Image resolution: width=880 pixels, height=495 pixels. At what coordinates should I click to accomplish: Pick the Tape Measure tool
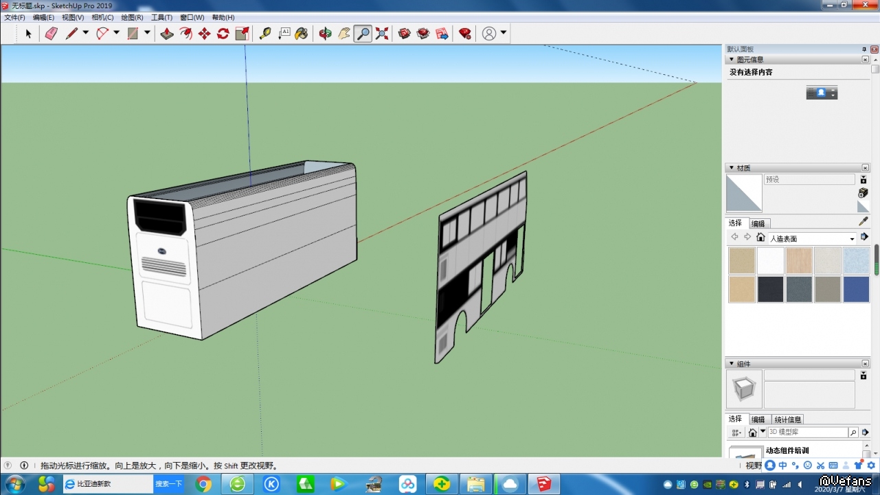(x=265, y=34)
